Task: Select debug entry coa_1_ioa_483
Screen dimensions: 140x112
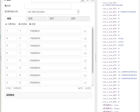Action: pyautogui.click(x=120, y=78)
